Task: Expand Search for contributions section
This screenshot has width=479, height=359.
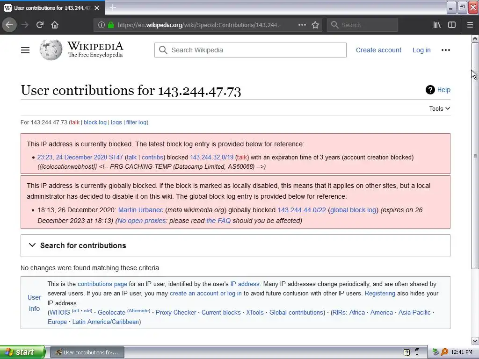Action: coord(235,245)
